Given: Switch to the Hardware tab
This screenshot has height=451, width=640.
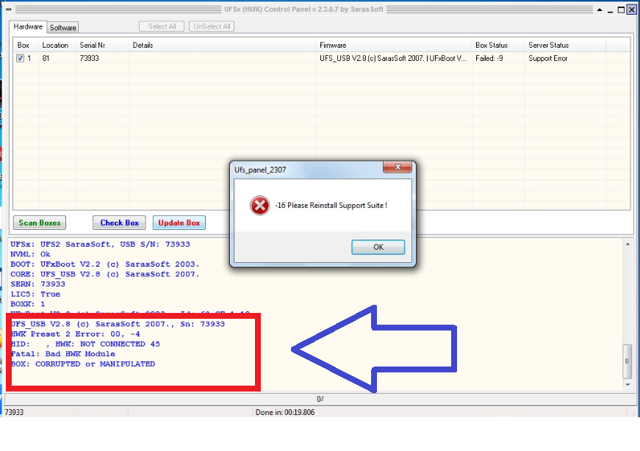Looking at the screenshot, I should click(28, 26).
